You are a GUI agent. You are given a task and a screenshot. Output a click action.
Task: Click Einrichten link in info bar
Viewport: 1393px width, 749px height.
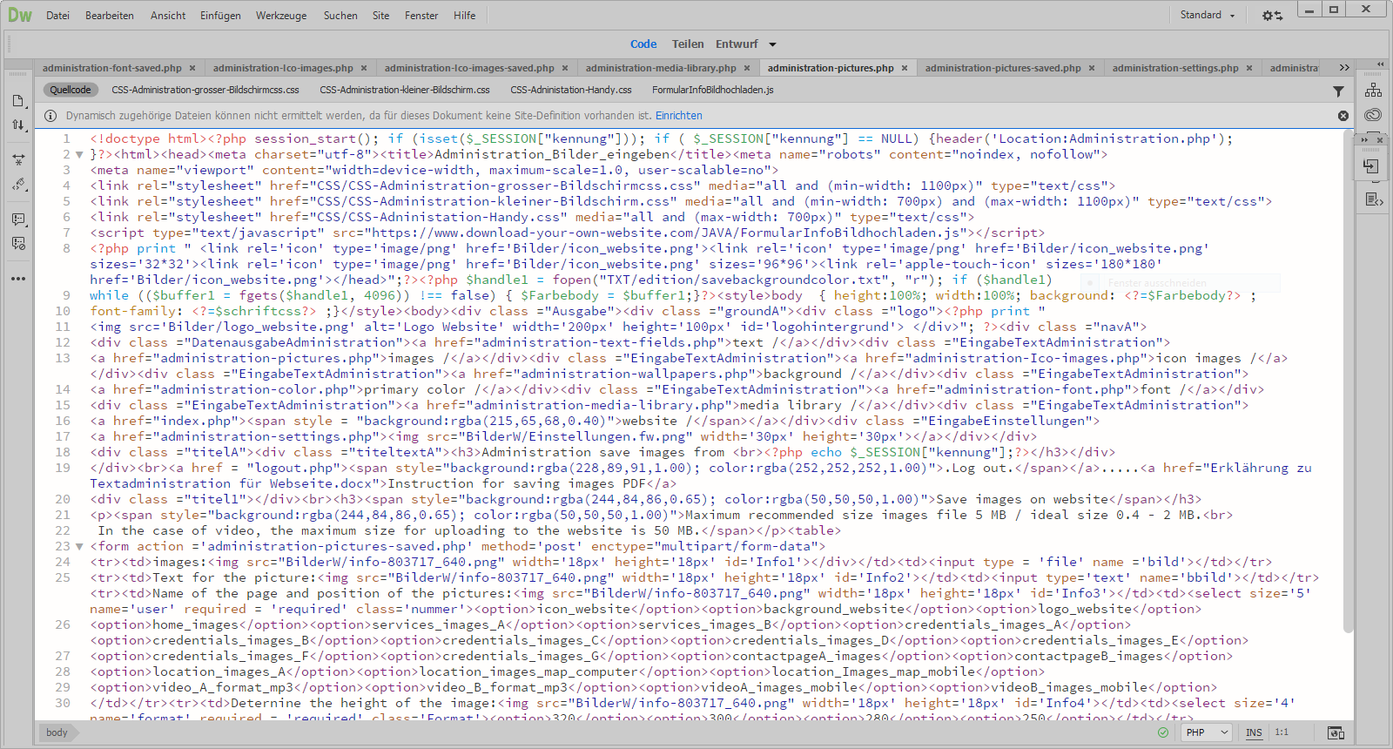[679, 116]
